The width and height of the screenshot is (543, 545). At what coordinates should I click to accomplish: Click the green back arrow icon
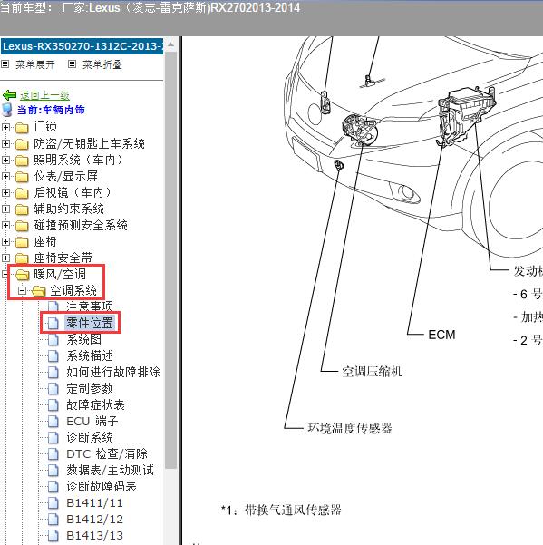click(x=9, y=95)
